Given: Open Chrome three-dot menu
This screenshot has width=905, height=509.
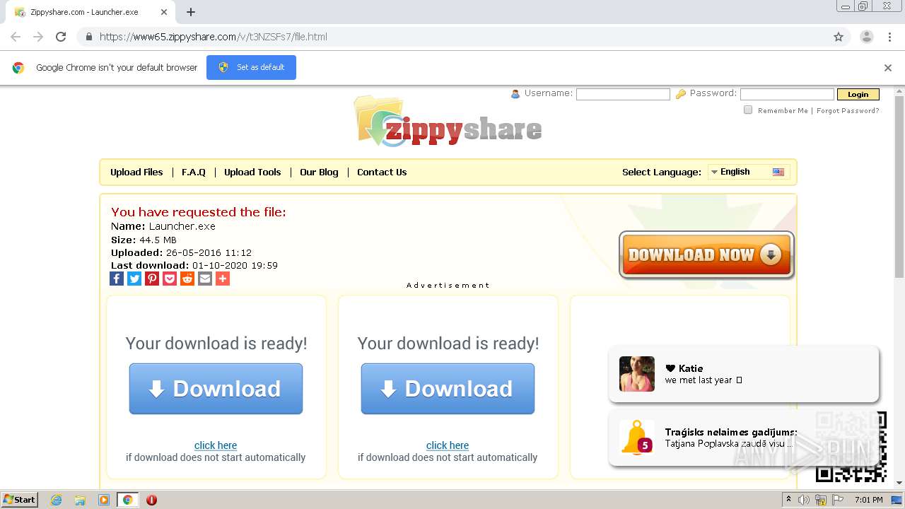Looking at the screenshot, I should 889,37.
